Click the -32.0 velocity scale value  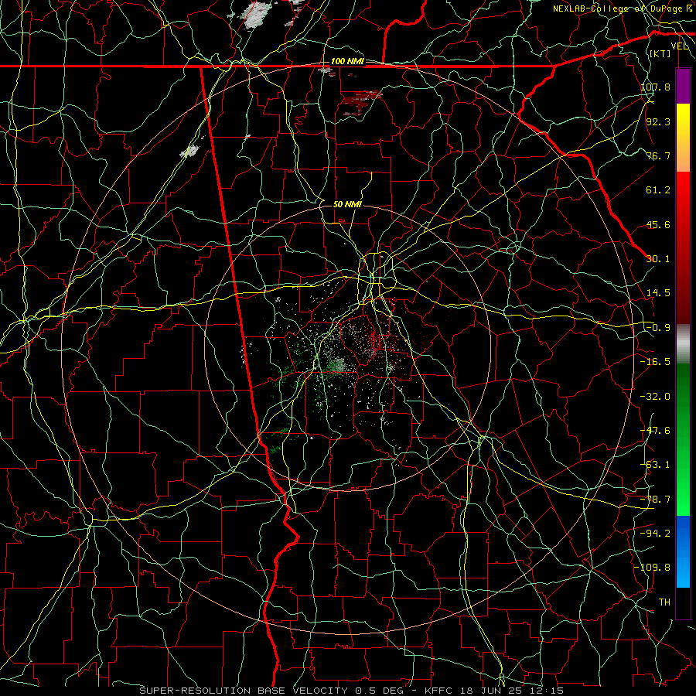656,397
